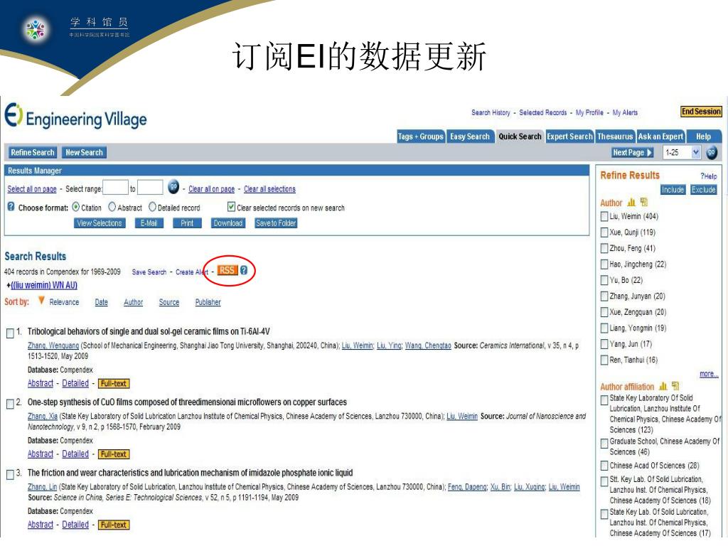Viewport: 728px width, 546px height.
Task: Click the Exclude button in Refine Results
Action: coord(703,189)
